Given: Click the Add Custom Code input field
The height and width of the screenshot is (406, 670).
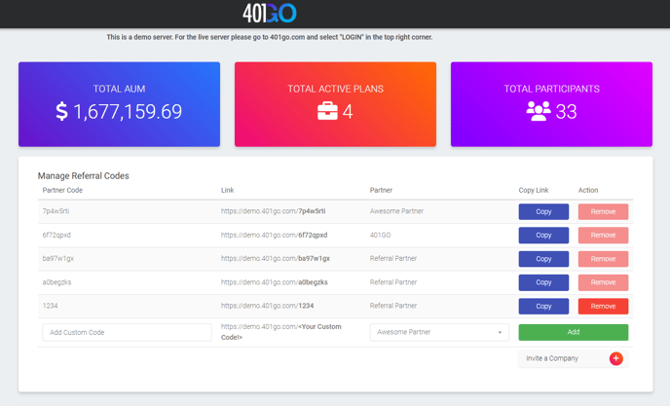Looking at the screenshot, I should 127,332.
